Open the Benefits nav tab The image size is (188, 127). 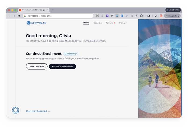tap(97, 23)
